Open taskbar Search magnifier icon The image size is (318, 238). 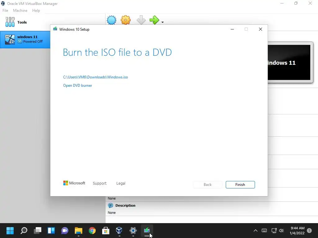tap(24, 230)
